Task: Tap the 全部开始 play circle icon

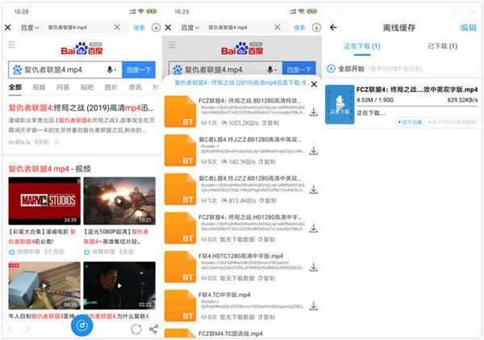Action: tap(331, 69)
